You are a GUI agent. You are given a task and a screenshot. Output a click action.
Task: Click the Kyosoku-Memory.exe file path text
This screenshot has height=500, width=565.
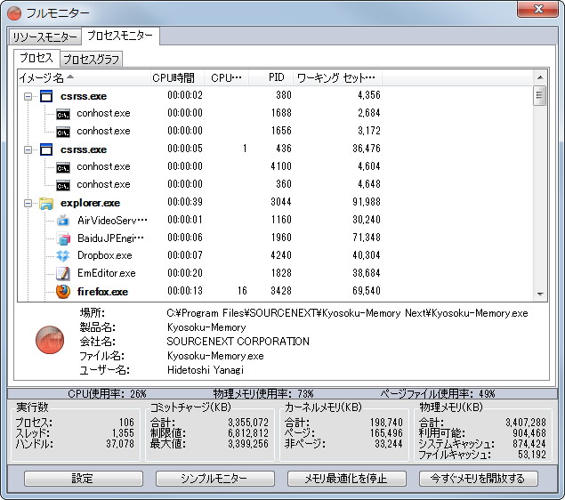click(x=347, y=313)
